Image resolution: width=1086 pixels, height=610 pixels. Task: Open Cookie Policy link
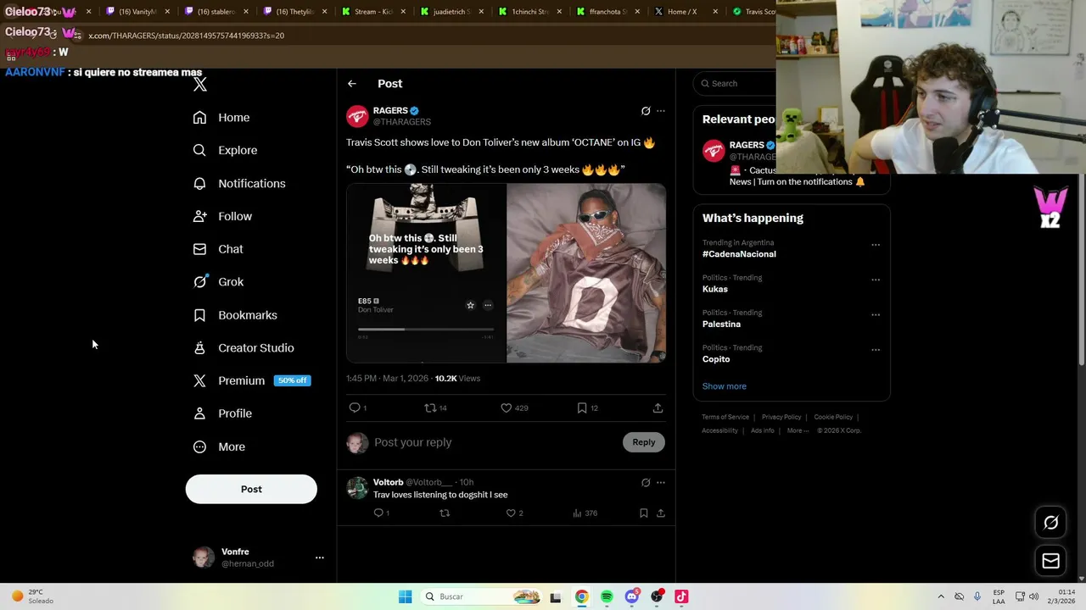pyautogui.click(x=833, y=417)
